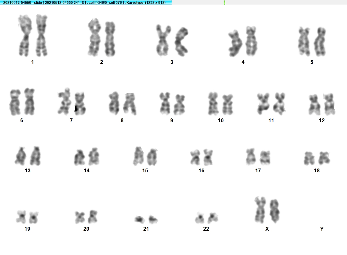Select the chromosome 10 pair image
This screenshot has width=347, height=255.
[220, 104]
